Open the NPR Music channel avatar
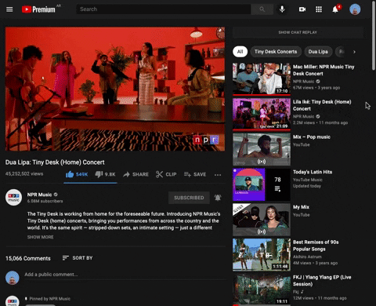 click(13, 198)
